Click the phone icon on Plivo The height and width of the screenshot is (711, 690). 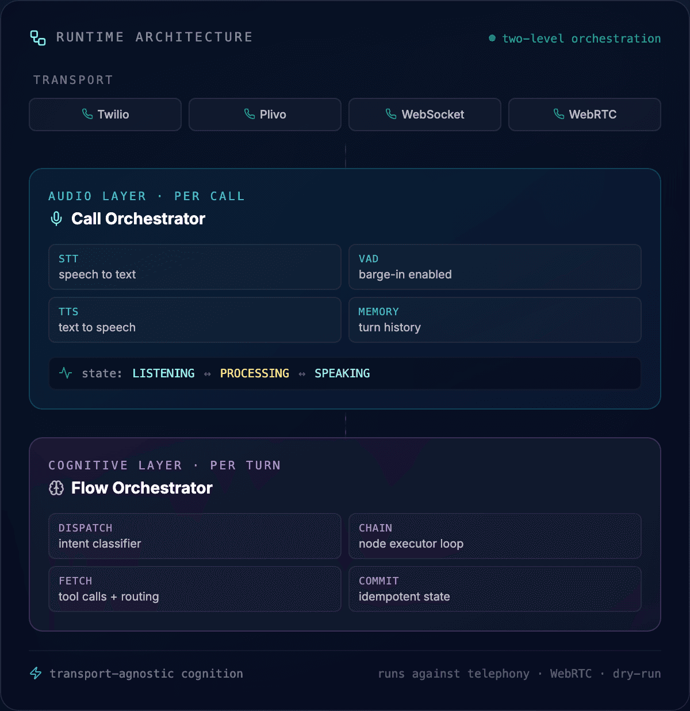click(x=250, y=114)
